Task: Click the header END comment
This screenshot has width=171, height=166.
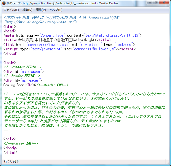Action: pyautogui.click(x=52, y=85)
